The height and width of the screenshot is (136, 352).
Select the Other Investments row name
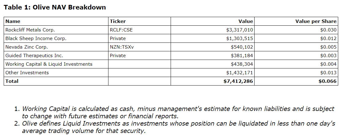pos(27,73)
